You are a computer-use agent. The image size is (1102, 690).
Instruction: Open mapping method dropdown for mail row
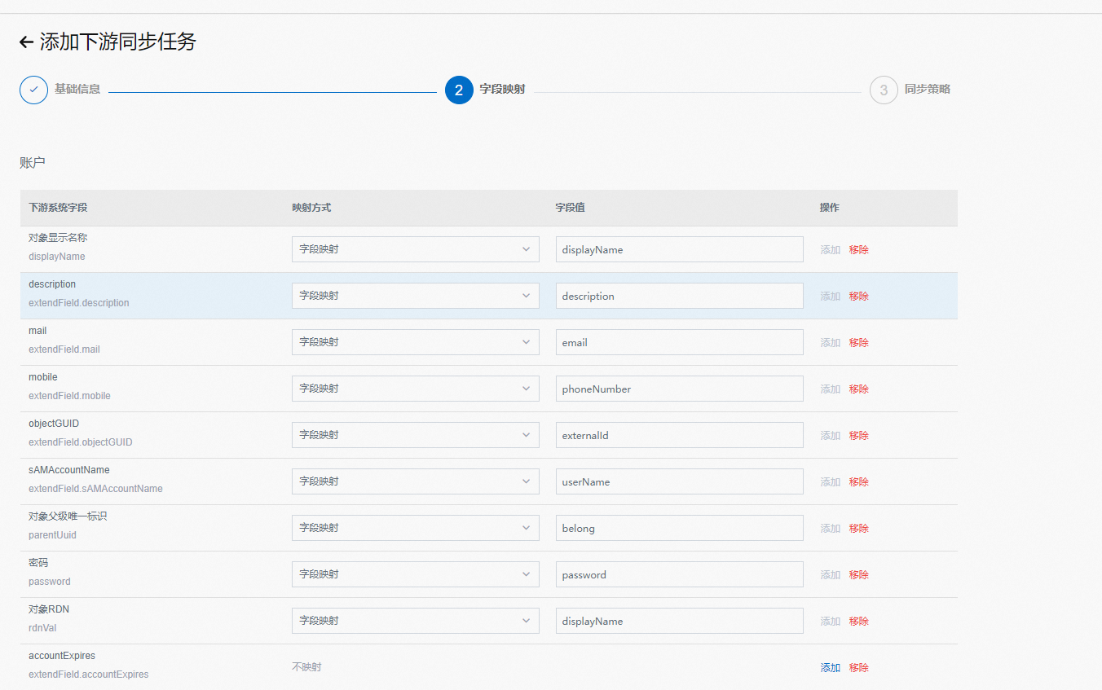[x=415, y=342]
